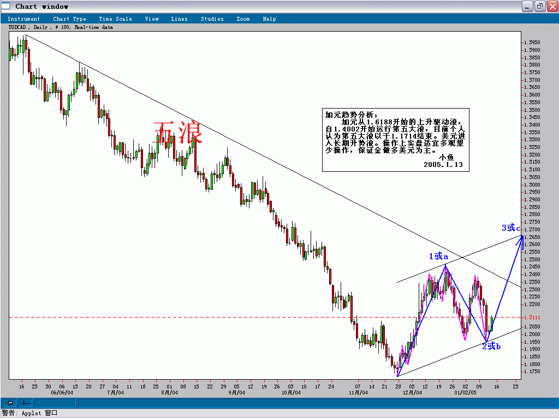
Task: Select the '1或a' wave label
Action: 438,256
